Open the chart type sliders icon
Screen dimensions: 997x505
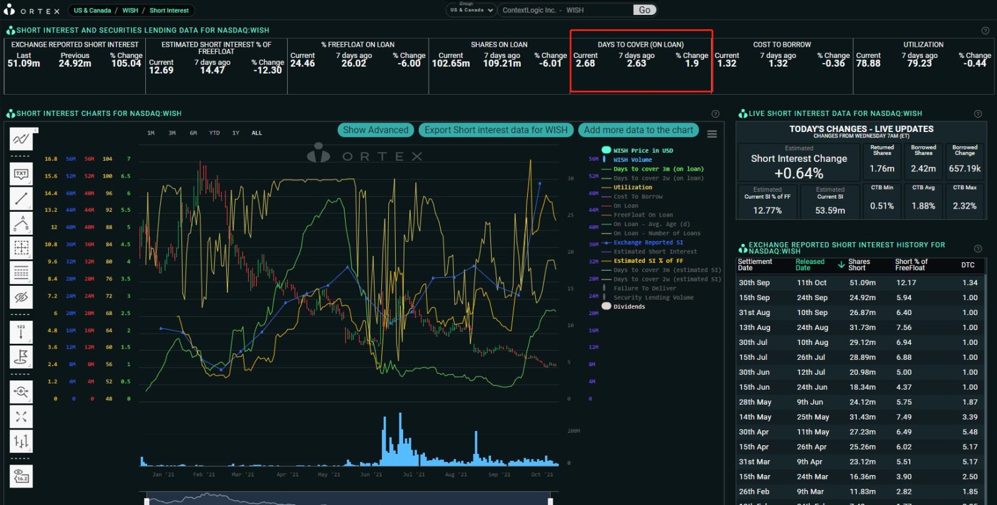coord(21,441)
